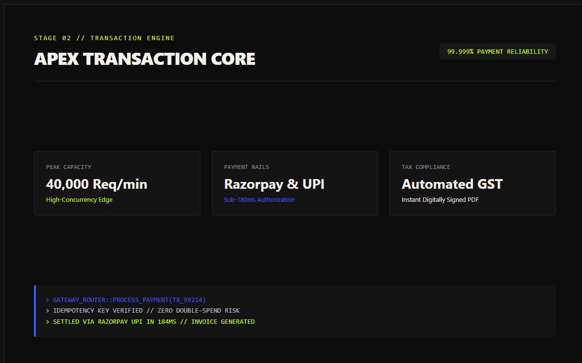Click the '40,000 Req/min' value
Screen dimensions: 582x363
pos(97,184)
